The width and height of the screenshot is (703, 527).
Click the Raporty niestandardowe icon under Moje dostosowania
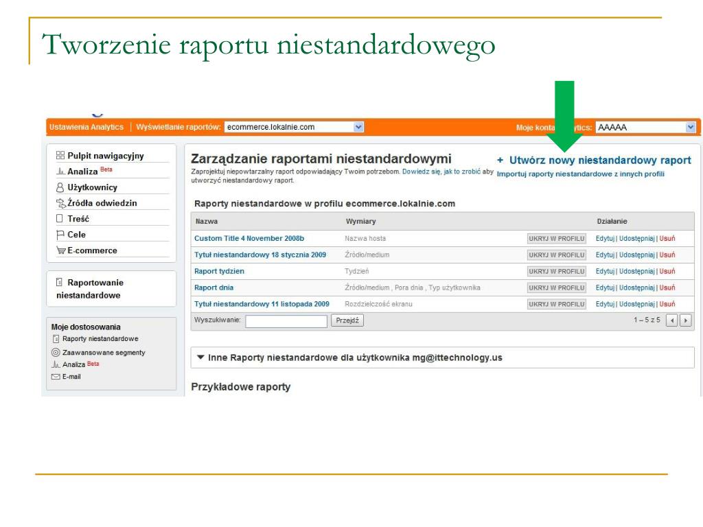pyautogui.click(x=56, y=339)
